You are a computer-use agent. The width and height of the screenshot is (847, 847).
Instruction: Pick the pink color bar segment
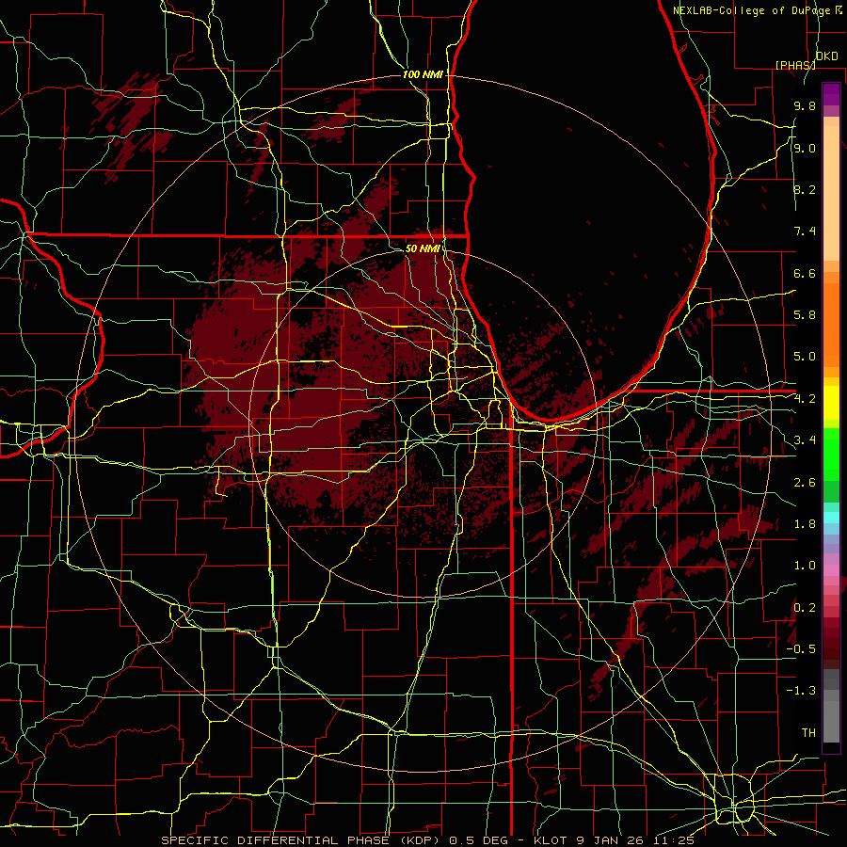pyautogui.click(x=831, y=570)
